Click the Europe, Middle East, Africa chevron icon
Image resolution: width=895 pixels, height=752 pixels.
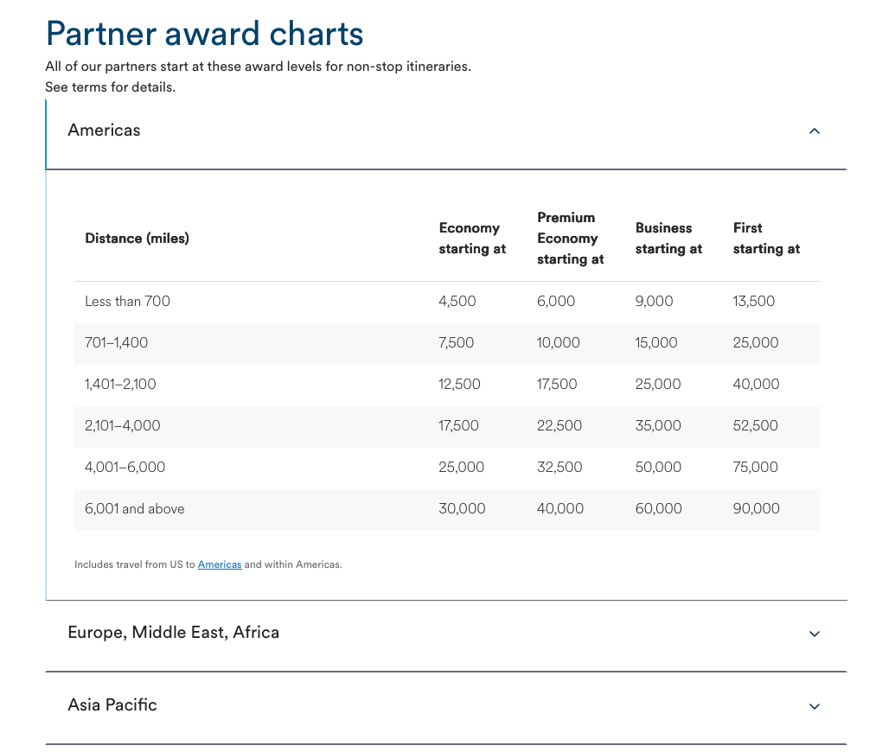pos(814,634)
